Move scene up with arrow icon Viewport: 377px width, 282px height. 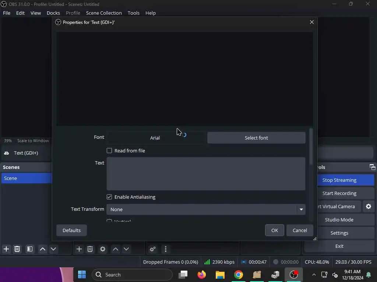[43, 249]
